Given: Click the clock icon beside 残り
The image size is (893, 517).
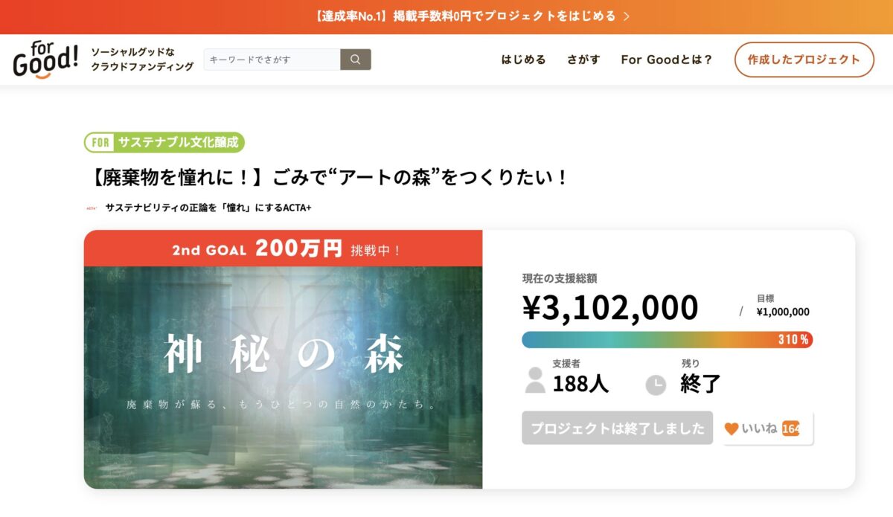Looking at the screenshot, I should tap(655, 384).
